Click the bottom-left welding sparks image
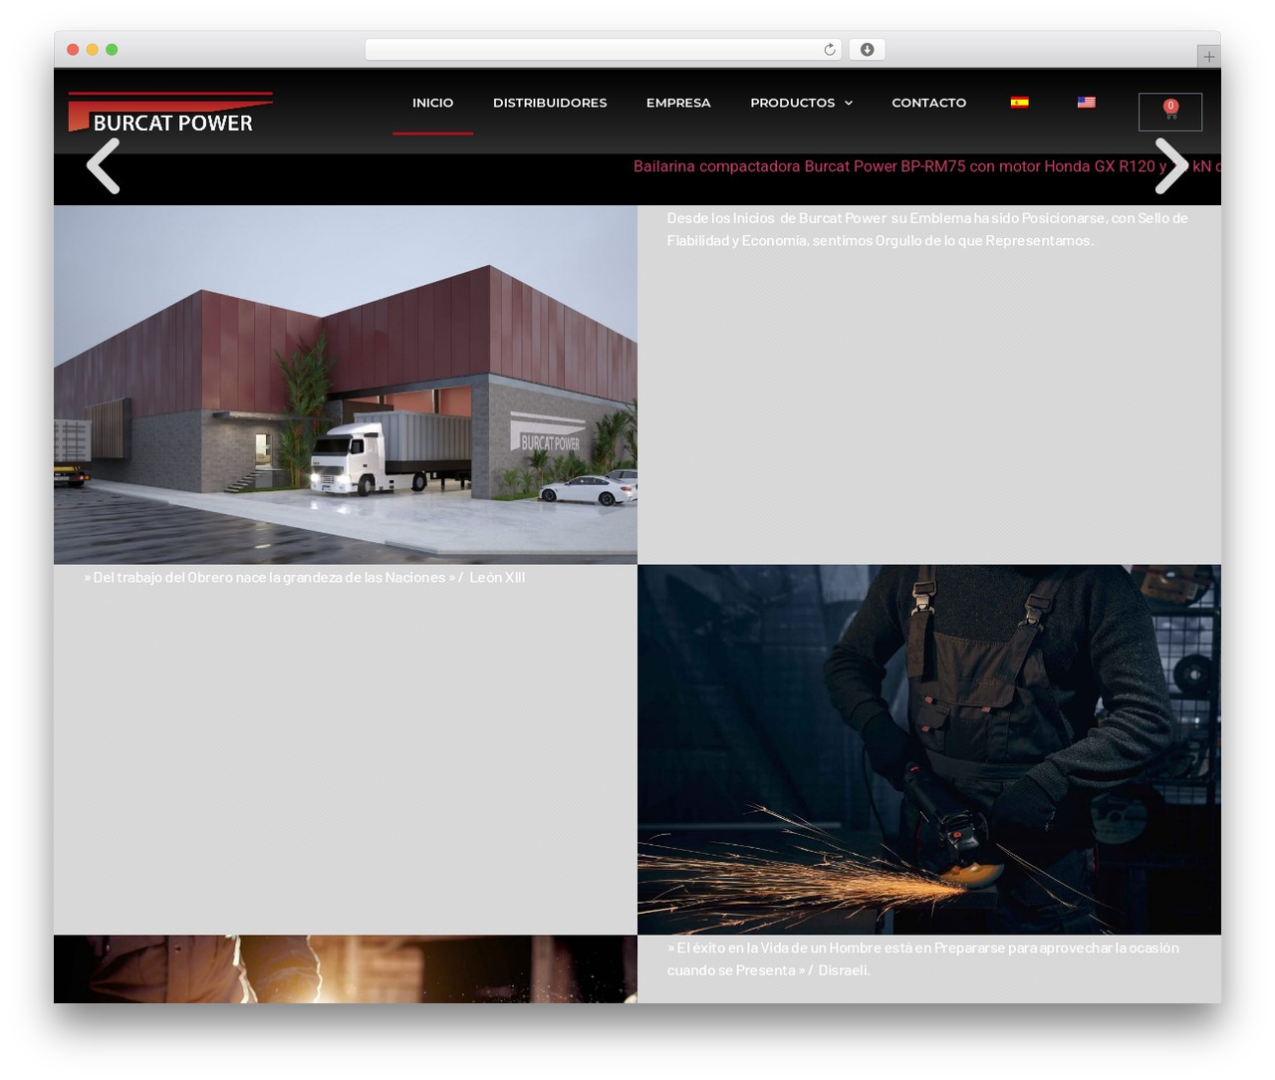Screen dimensions: 1275x1080 346,968
